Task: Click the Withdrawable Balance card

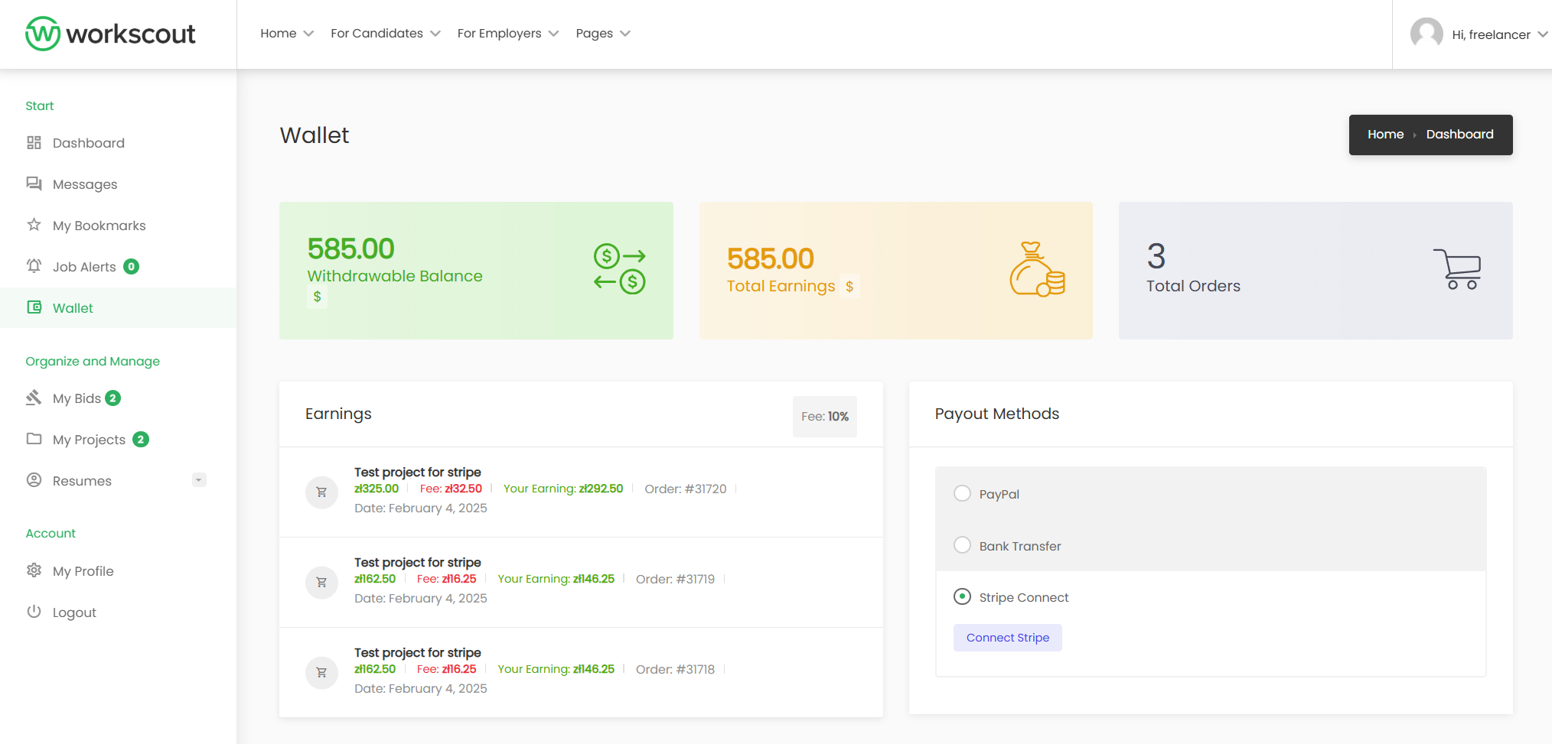Action: [x=476, y=271]
